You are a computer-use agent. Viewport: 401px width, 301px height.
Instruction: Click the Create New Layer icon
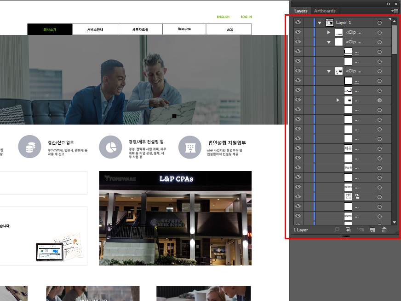point(372,230)
